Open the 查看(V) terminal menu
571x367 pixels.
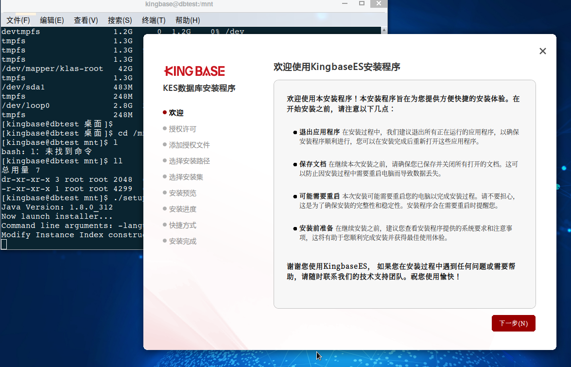86,20
